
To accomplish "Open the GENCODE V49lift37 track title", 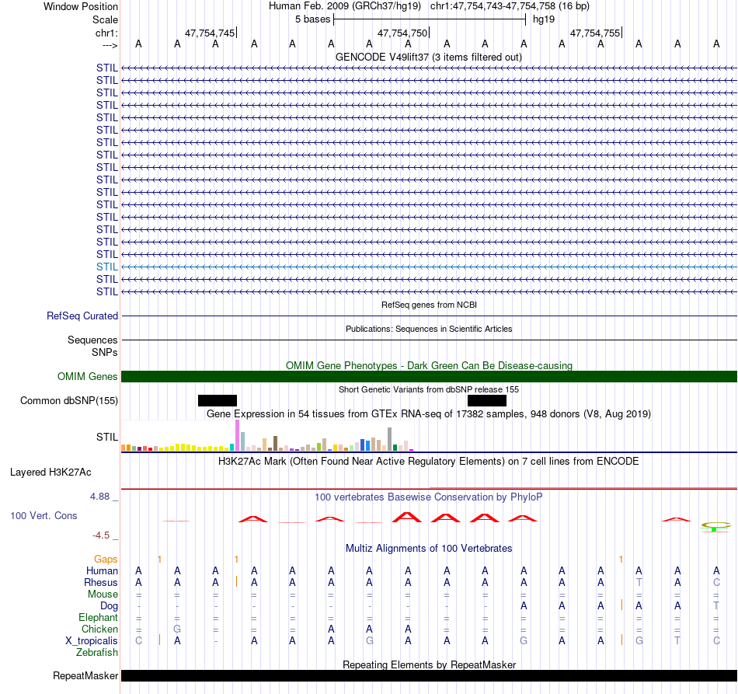I will (429, 57).
